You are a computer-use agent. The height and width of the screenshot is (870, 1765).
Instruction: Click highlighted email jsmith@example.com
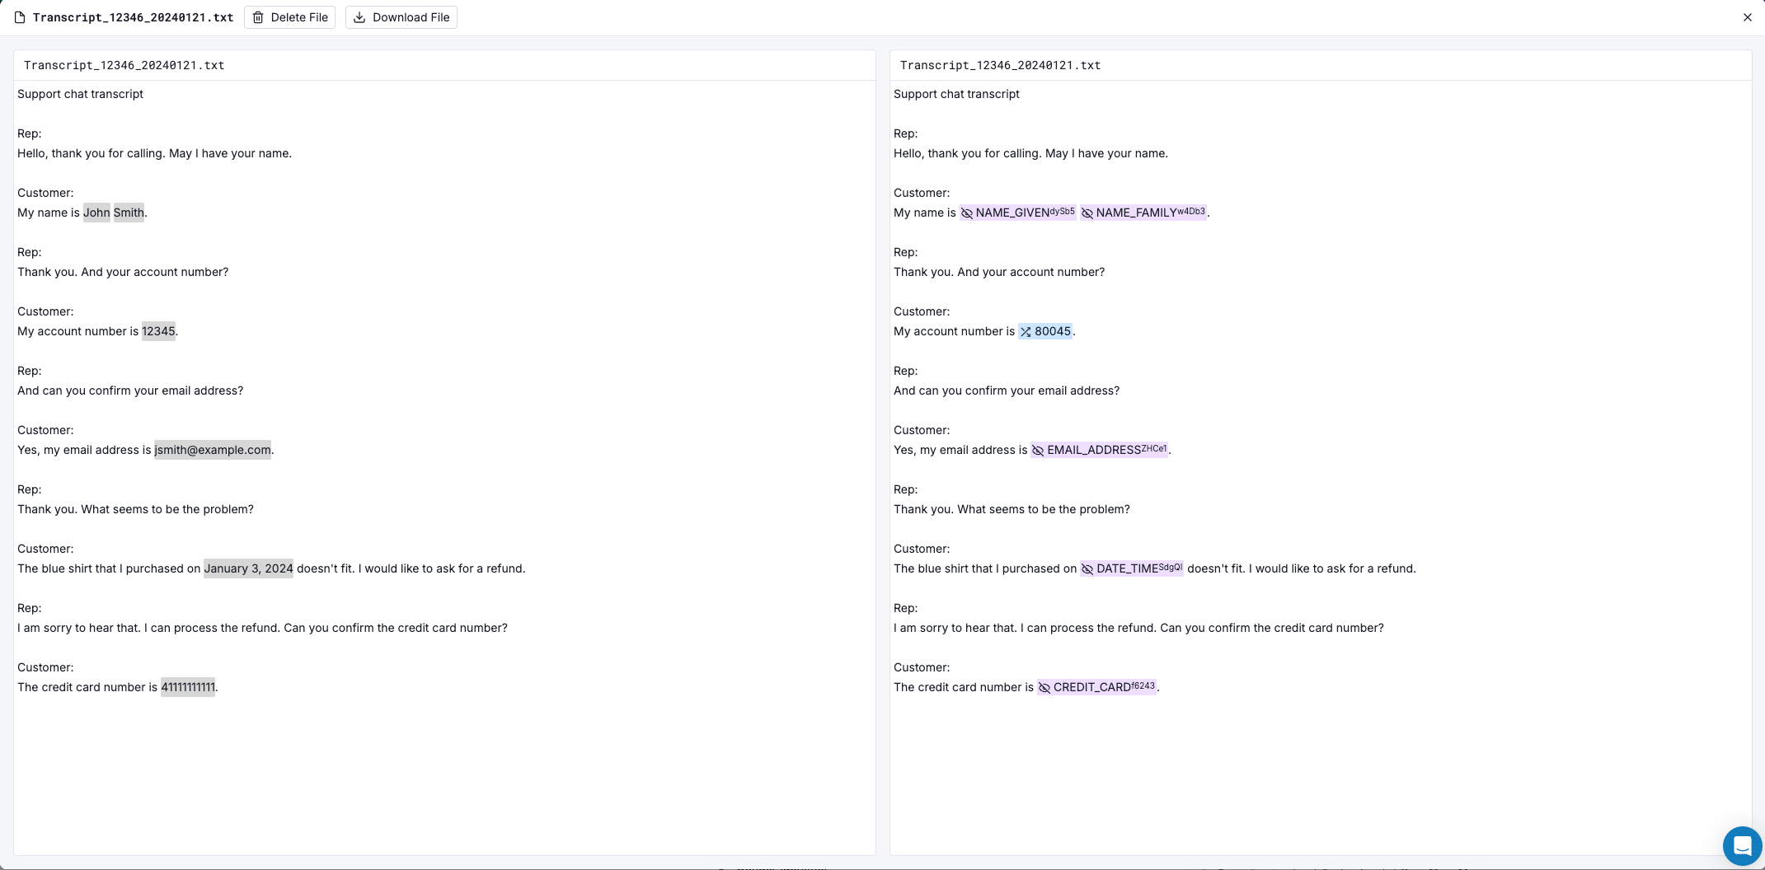[x=213, y=450]
